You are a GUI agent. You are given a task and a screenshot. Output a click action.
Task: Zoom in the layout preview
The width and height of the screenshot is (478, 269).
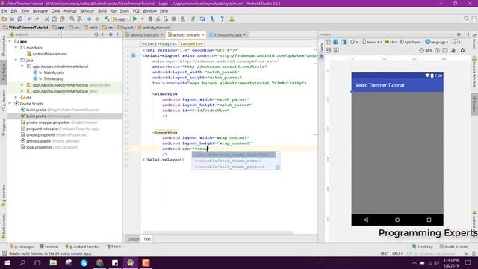pos(437,50)
